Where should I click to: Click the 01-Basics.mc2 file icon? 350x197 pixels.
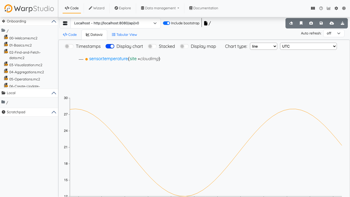point(6,44)
